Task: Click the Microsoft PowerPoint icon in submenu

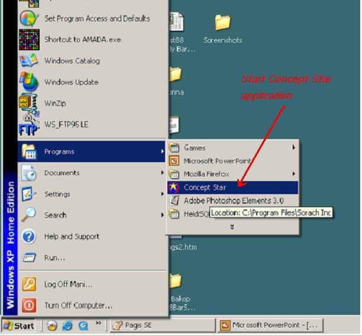Action: click(x=174, y=160)
